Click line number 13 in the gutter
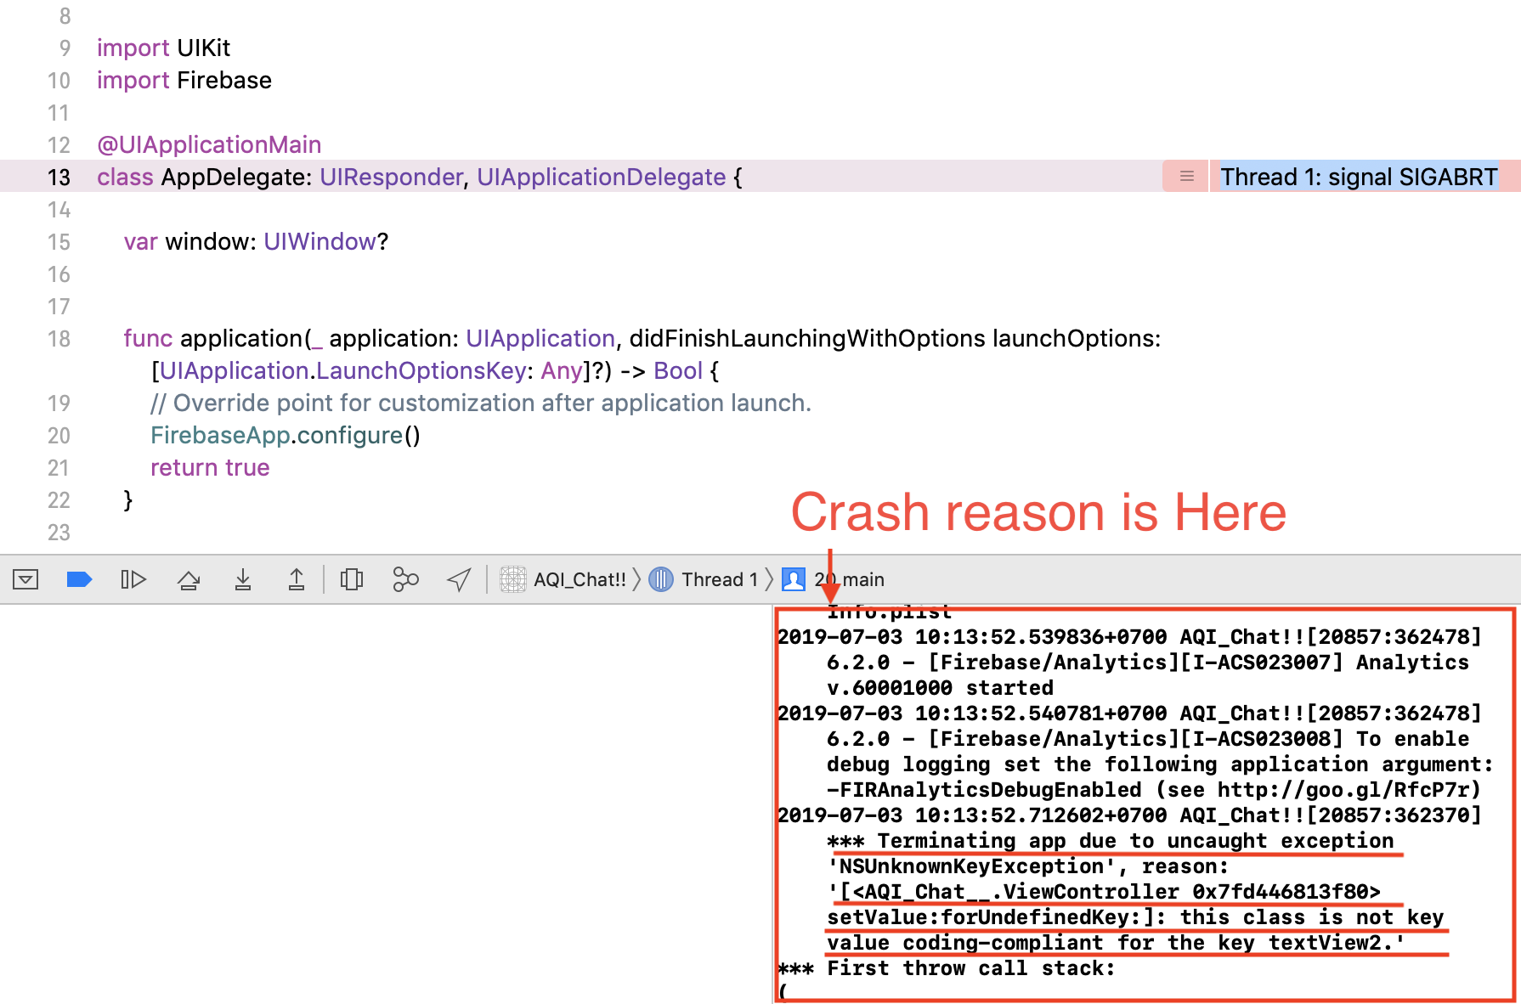Screen dimensions: 1521x1004 point(59,178)
